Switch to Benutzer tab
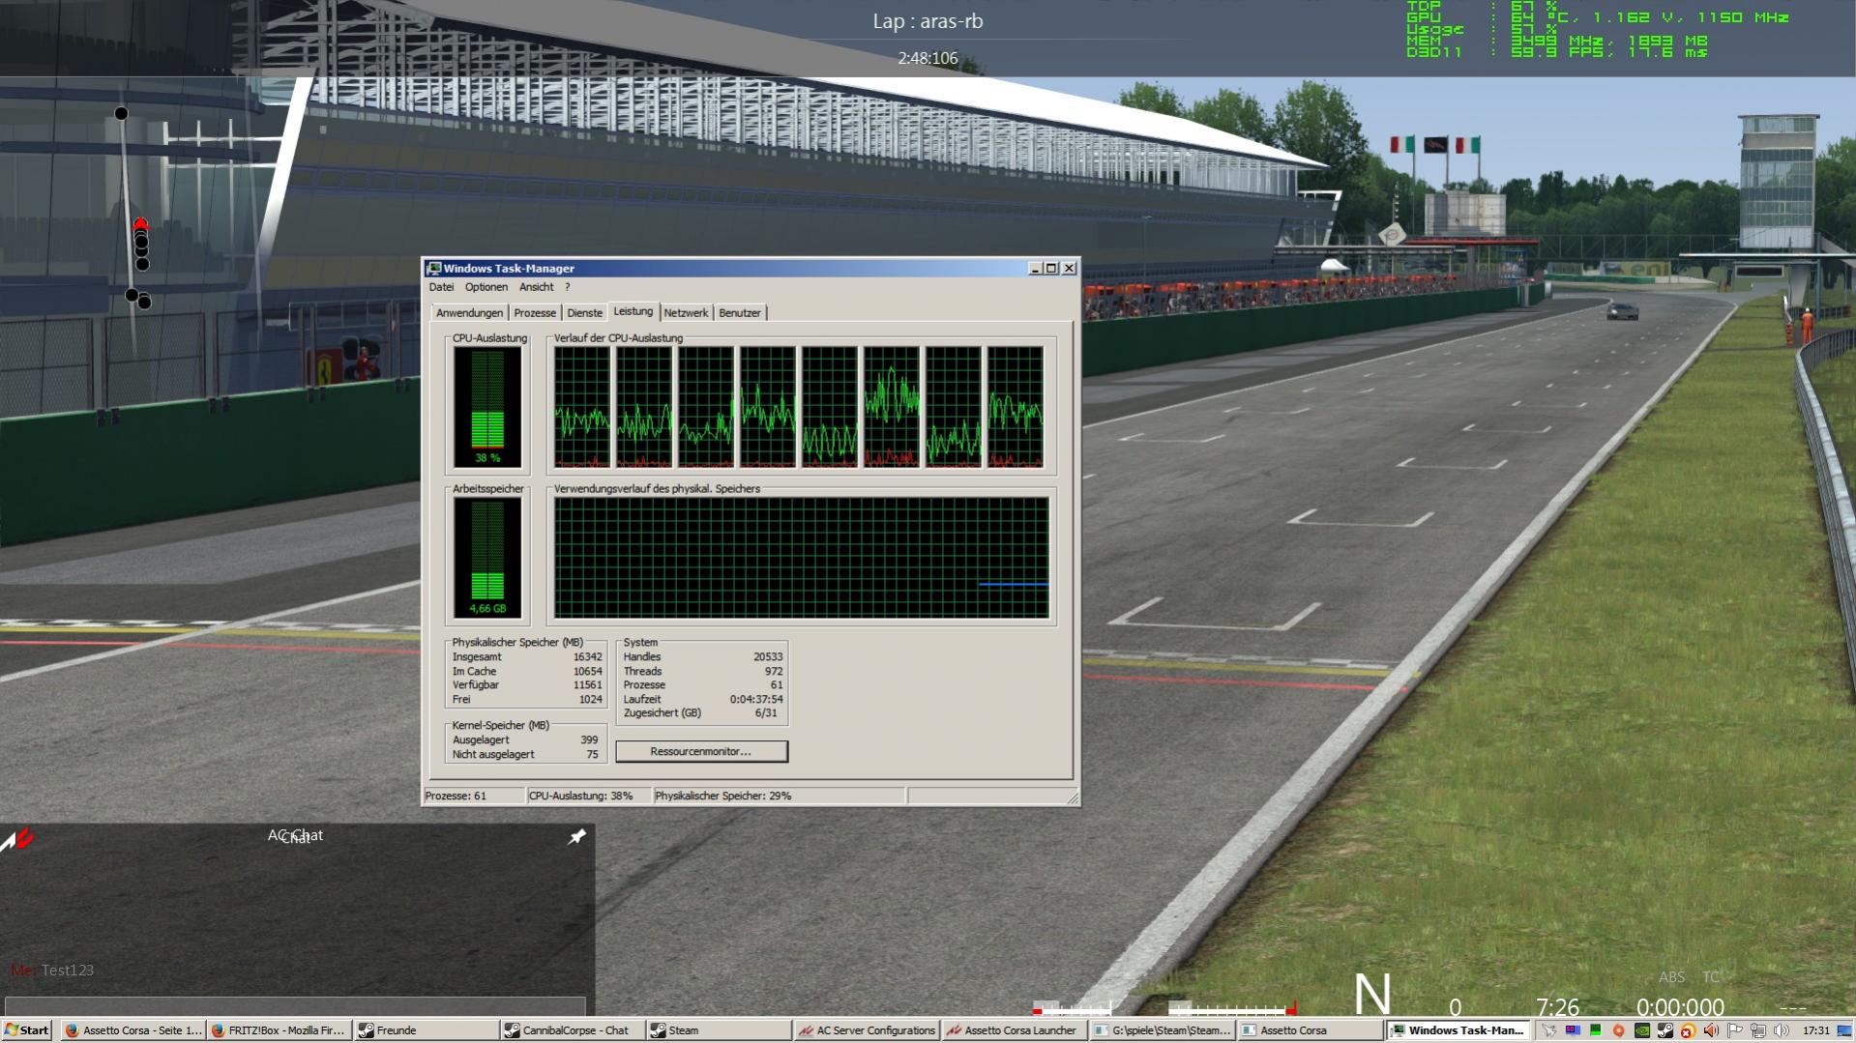 coord(740,313)
